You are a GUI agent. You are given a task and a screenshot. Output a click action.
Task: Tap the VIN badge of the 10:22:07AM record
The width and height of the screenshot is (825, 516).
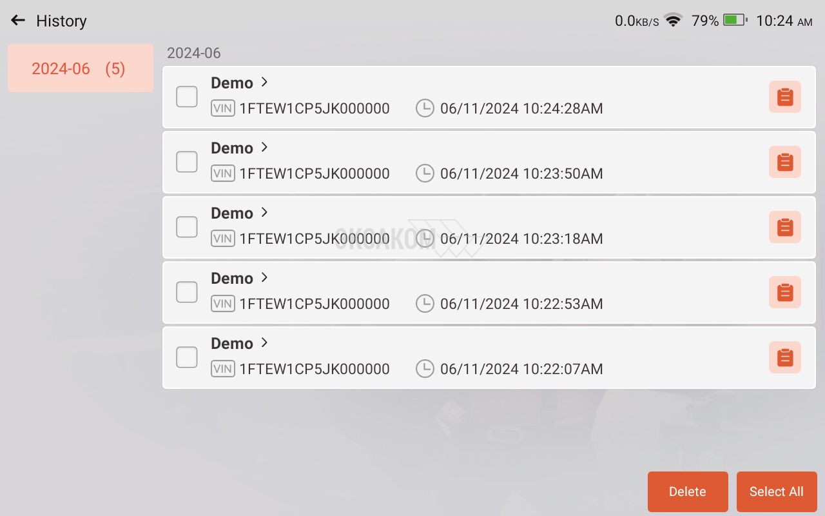[223, 369]
